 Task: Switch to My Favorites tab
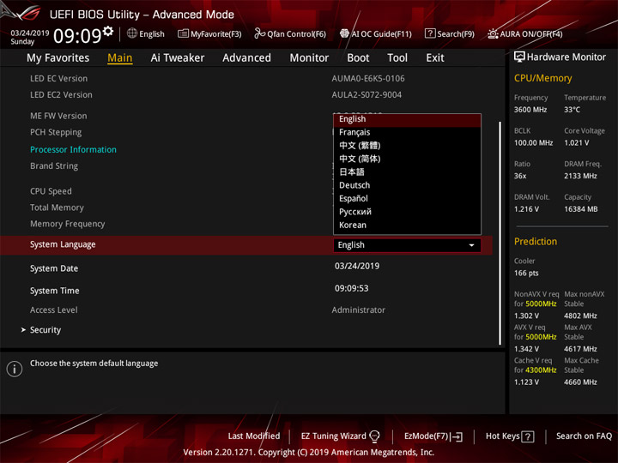pos(58,58)
